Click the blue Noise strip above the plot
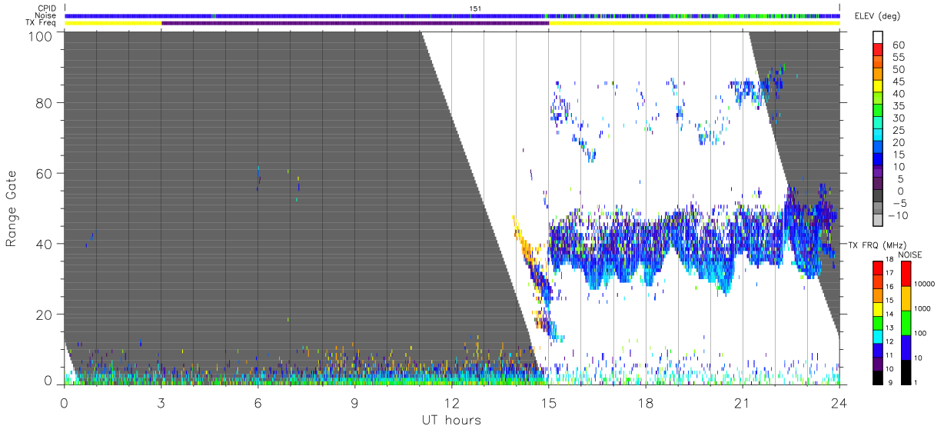The width and height of the screenshot is (944, 436). pos(452,15)
